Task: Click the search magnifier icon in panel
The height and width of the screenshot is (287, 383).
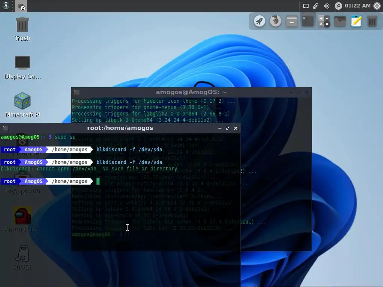Action: [338, 6]
